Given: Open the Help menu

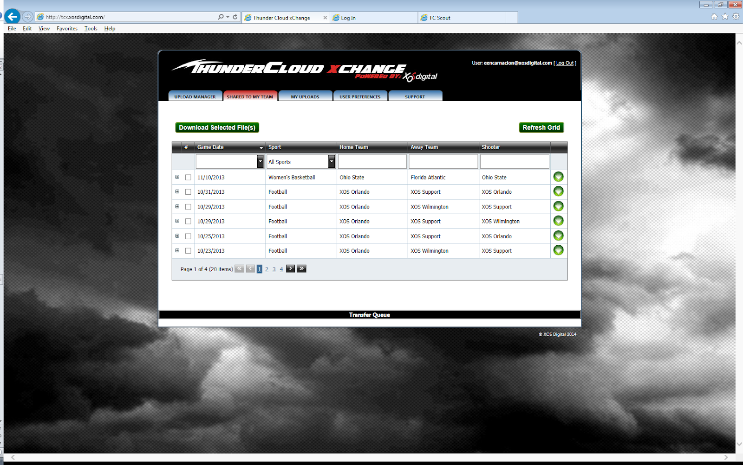Looking at the screenshot, I should [110, 28].
